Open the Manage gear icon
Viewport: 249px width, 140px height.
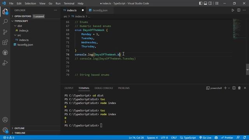(x=5, y=130)
